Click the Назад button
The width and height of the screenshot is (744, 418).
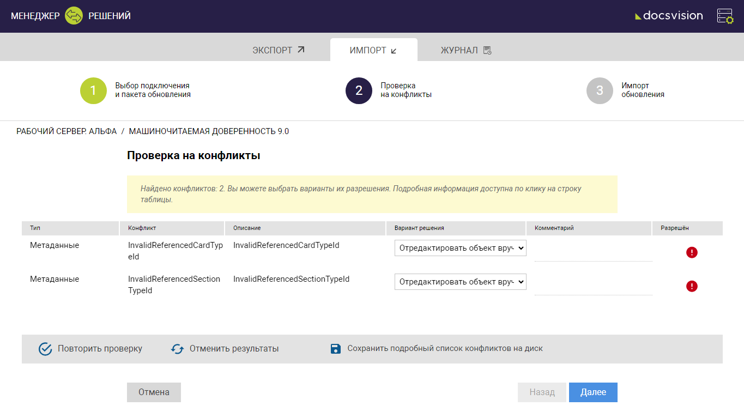pyautogui.click(x=542, y=392)
